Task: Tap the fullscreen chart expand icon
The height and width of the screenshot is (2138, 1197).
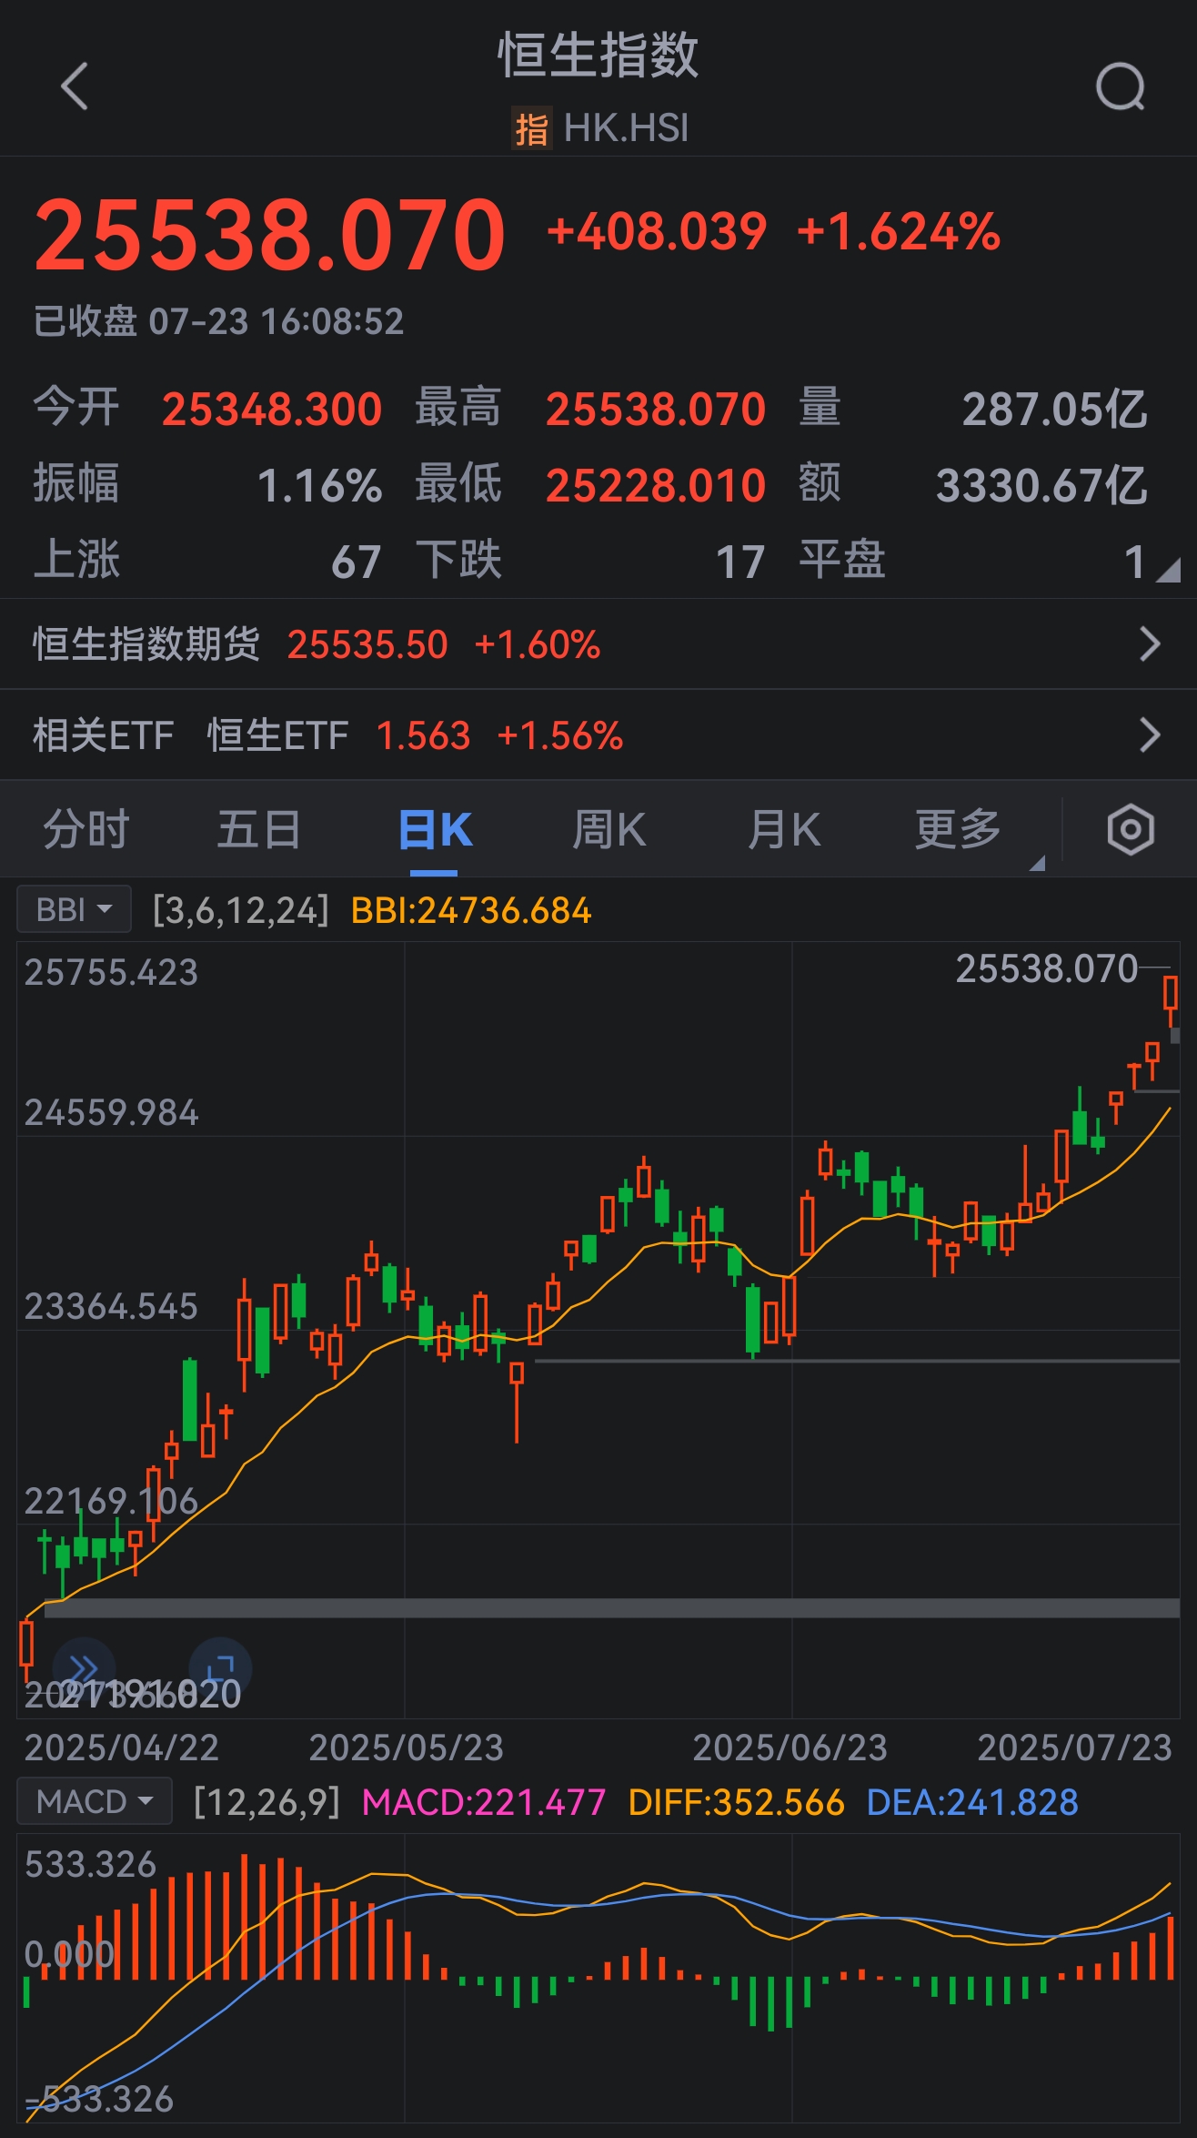Action: pyautogui.click(x=220, y=1668)
